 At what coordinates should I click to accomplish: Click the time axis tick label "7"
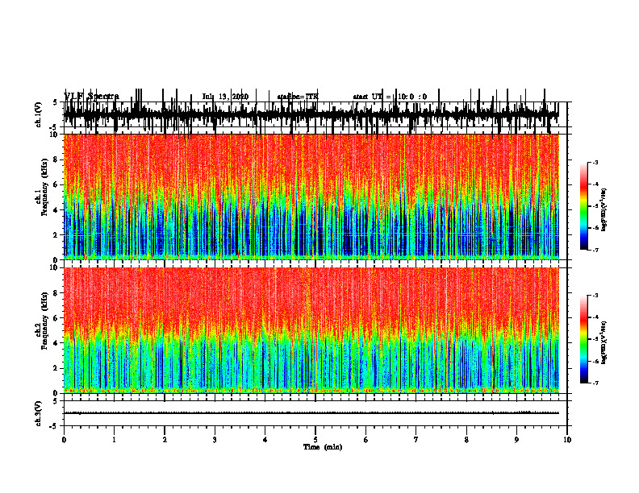(x=416, y=440)
